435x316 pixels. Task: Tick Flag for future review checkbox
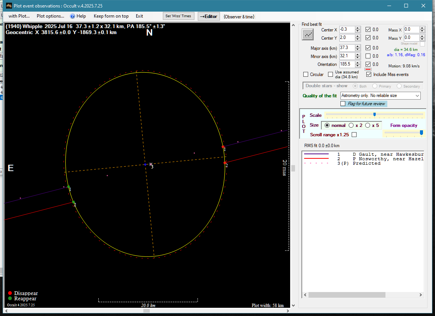tap(343, 104)
